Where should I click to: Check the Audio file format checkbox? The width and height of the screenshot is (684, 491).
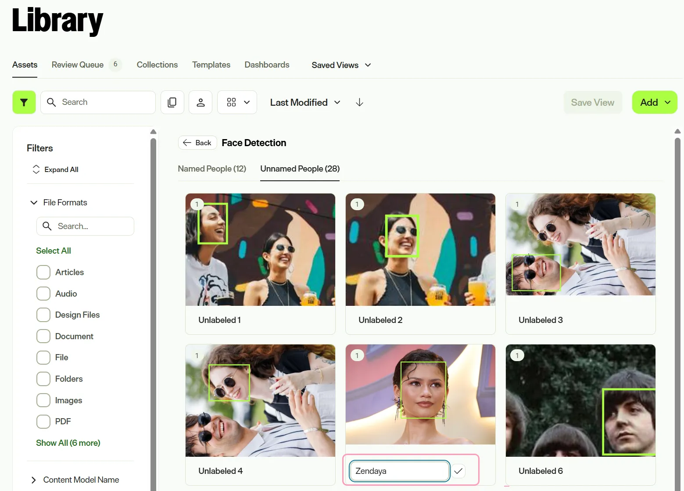[43, 294]
